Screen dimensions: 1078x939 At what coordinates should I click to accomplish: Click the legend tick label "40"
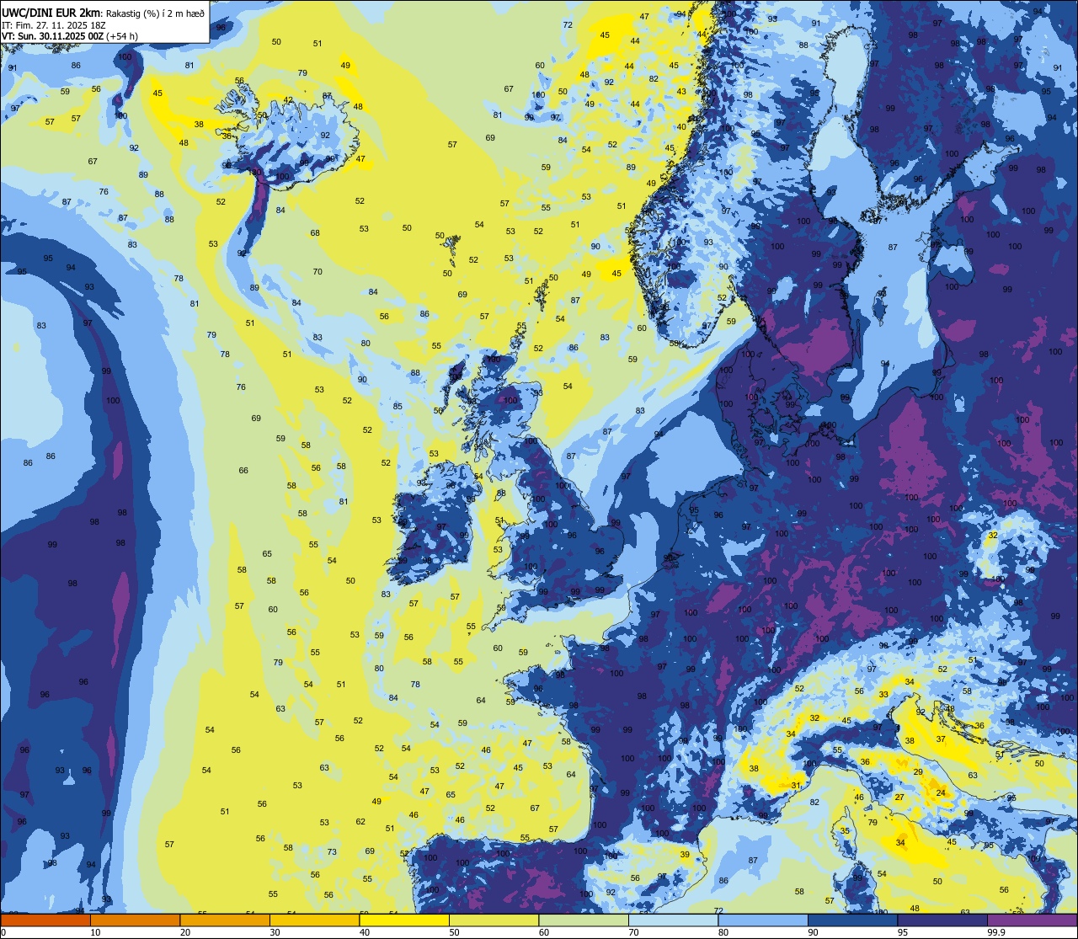[365, 932]
